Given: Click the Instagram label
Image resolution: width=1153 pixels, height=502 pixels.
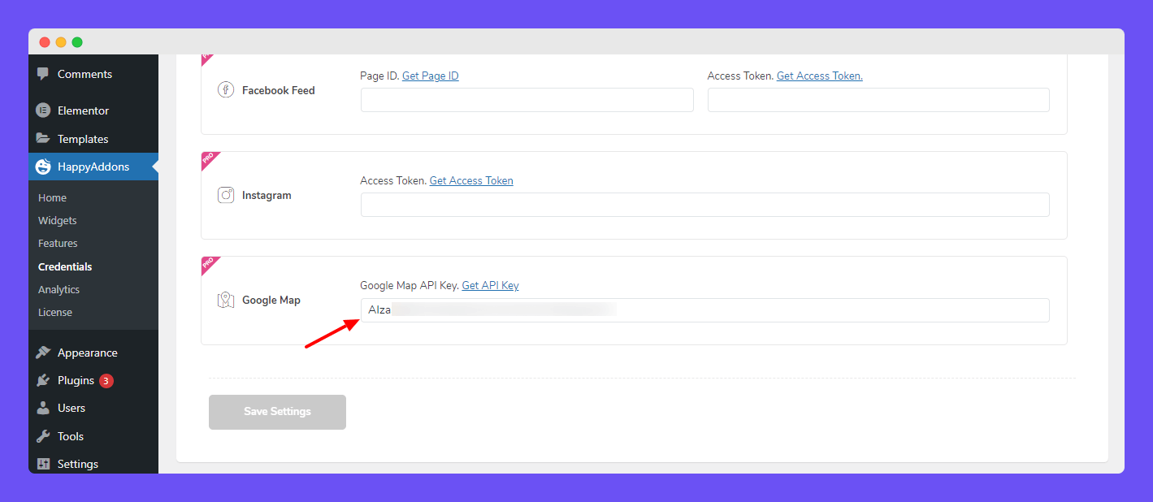Looking at the screenshot, I should [267, 195].
